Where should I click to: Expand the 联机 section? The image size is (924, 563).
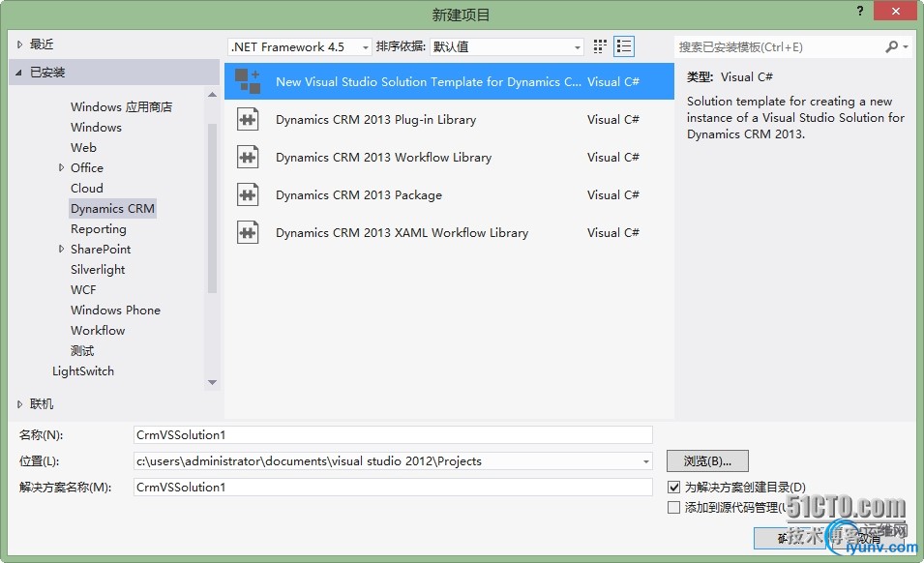coord(19,404)
